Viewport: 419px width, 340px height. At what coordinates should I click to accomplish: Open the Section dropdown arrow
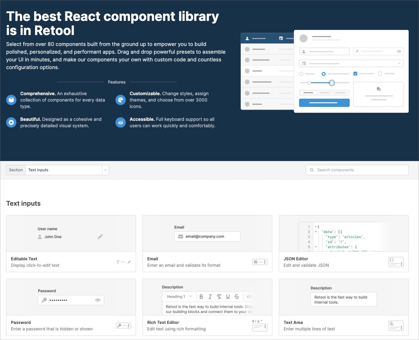[x=105, y=170]
